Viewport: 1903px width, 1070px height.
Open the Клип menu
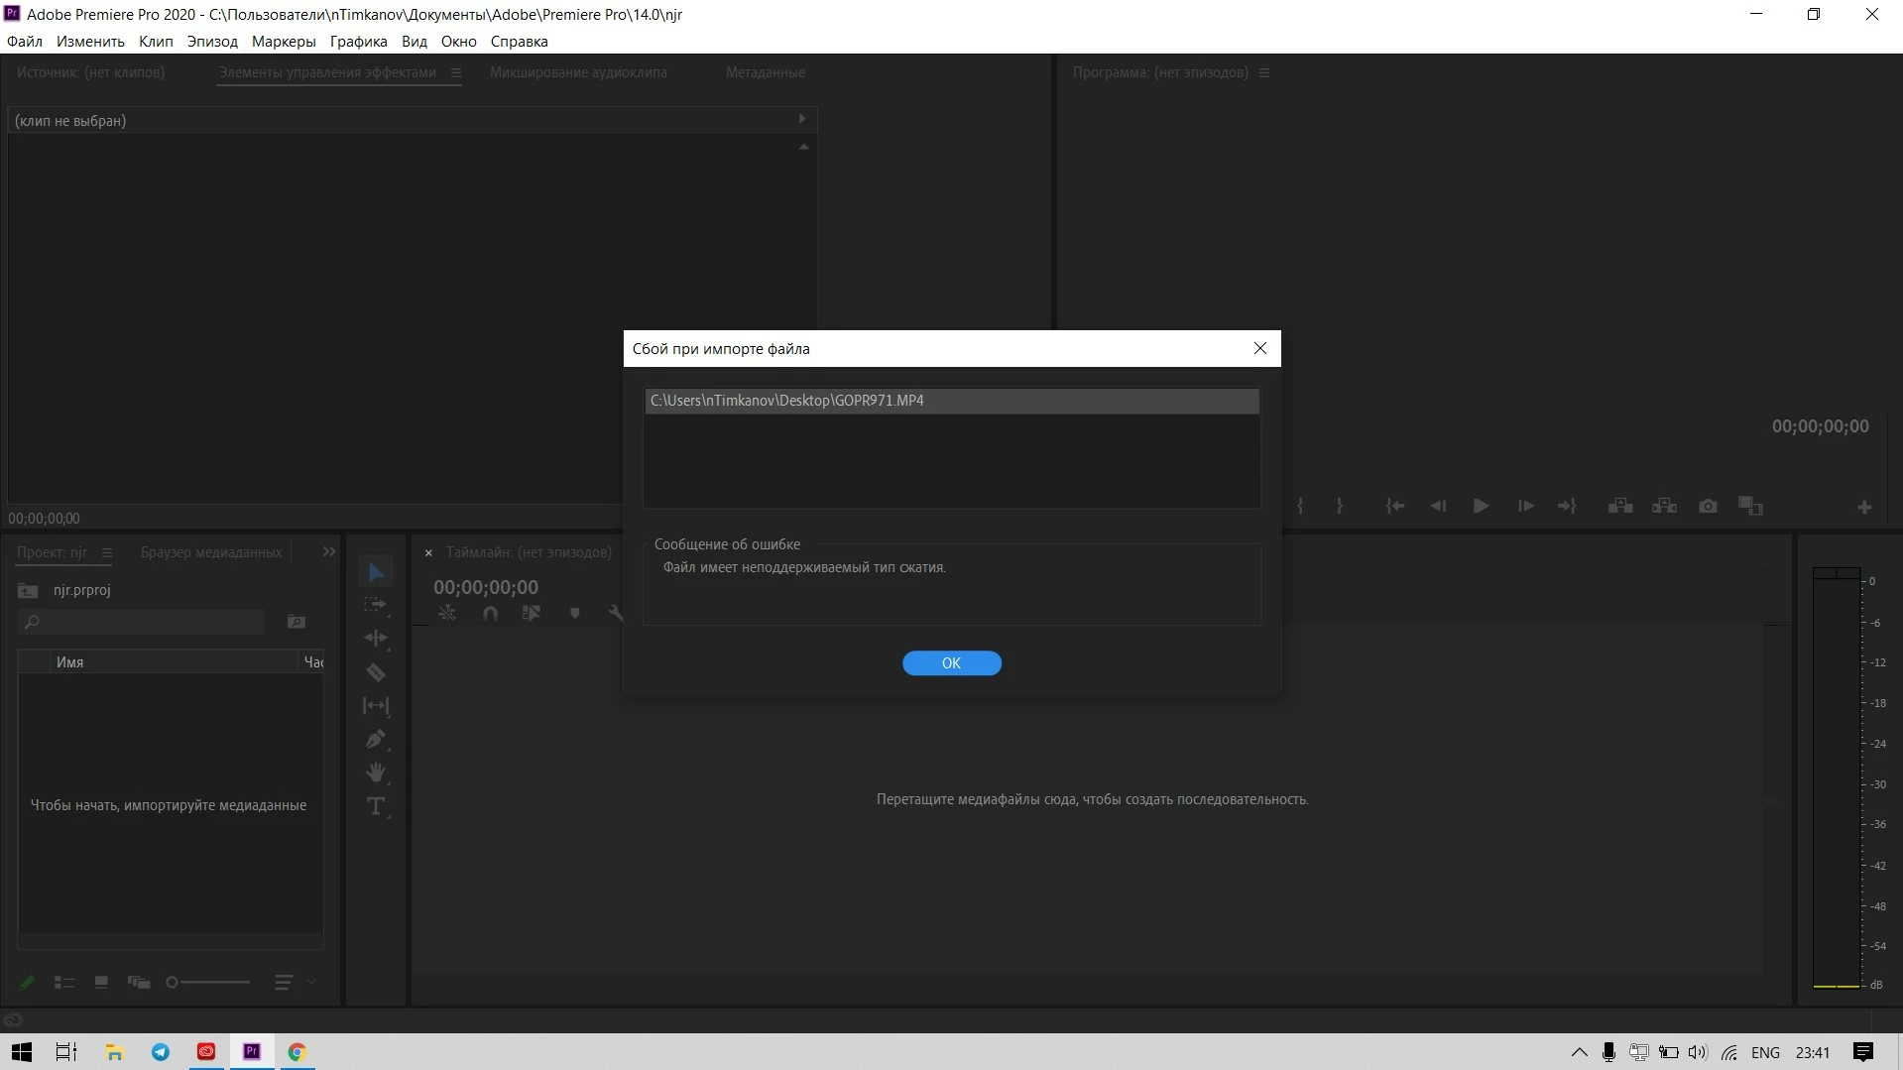(x=156, y=42)
